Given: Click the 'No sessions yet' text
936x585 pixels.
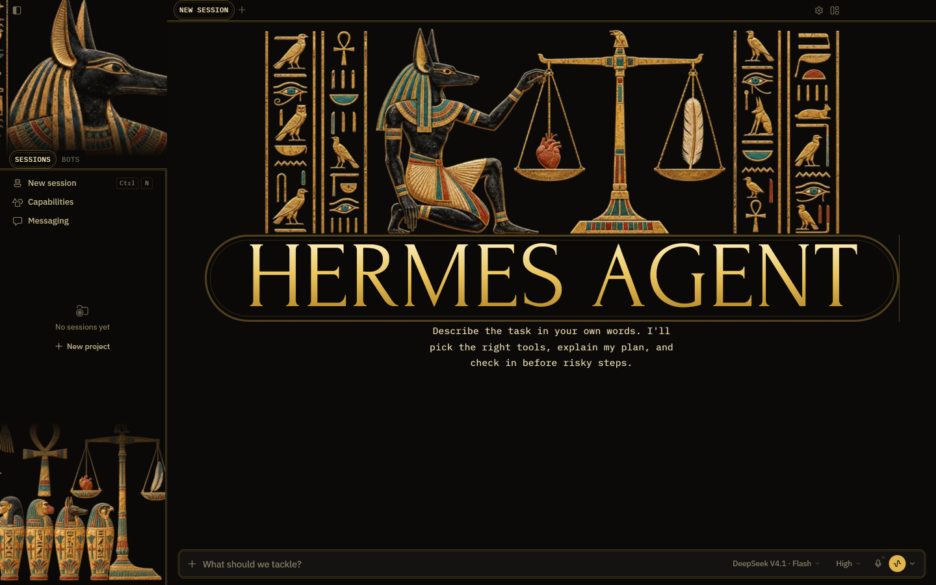Looking at the screenshot, I should pyautogui.click(x=83, y=327).
